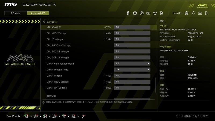The height and width of the screenshot is (121, 215).
Task: Click the 5.40 GHz CPU frequency value
Action: (x=192, y=57)
